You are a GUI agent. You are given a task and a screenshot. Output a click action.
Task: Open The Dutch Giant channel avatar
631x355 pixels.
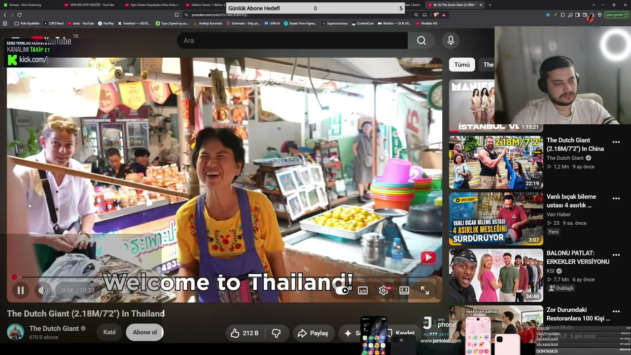click(x=15, y=332)
